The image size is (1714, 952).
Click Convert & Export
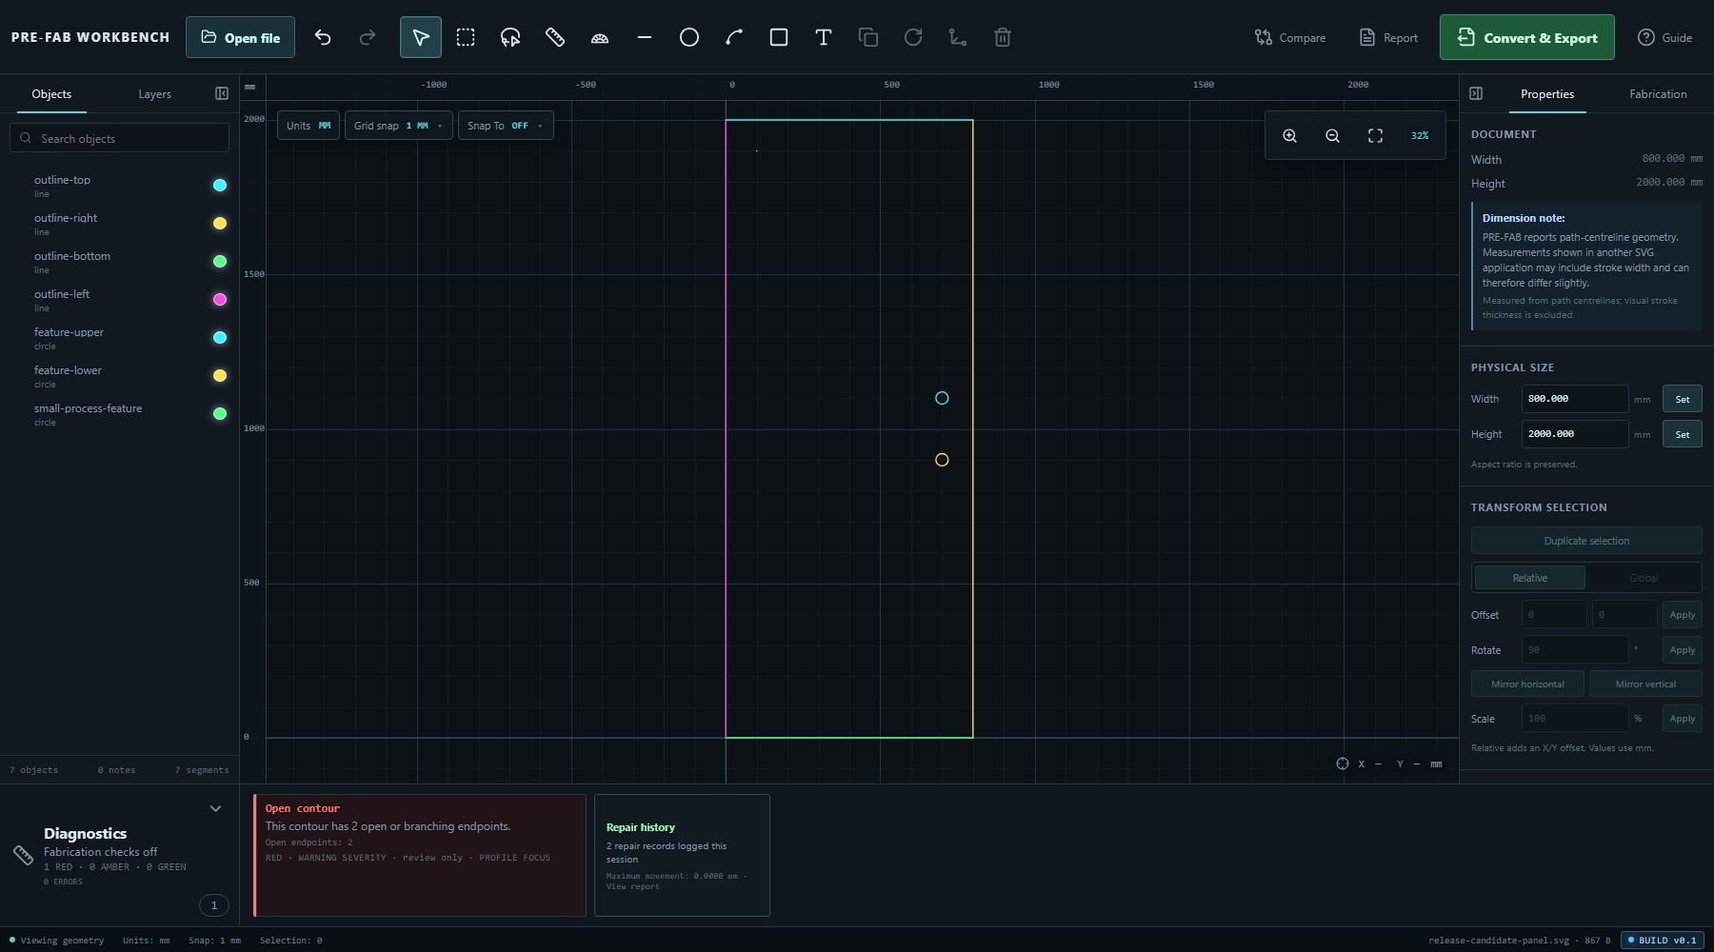pos(1526,37)
